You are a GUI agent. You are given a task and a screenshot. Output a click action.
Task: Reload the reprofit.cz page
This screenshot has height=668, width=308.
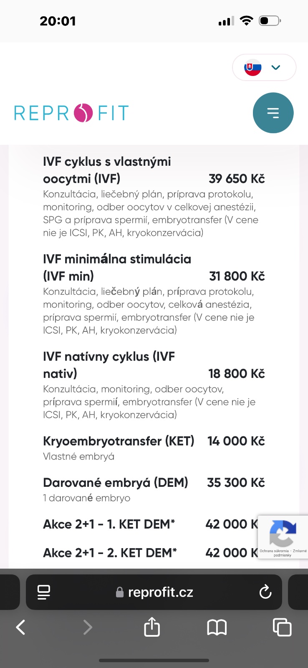point(265,592)
